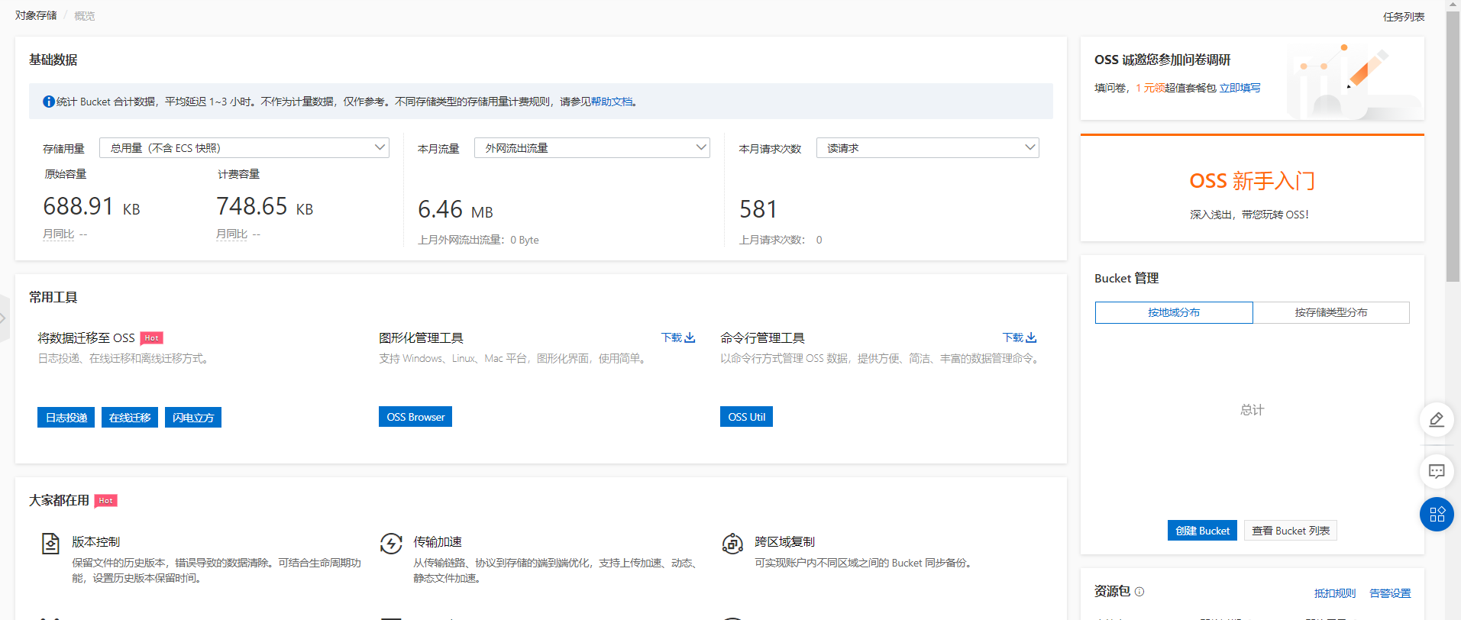Click the page vertical scrollbar

click(x=1453, y=145)
